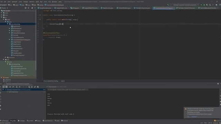Open the Java Enterprise tool window tab
Image resolution: width=221 pixels, height=124 pixels.
[x=48, y=121]
